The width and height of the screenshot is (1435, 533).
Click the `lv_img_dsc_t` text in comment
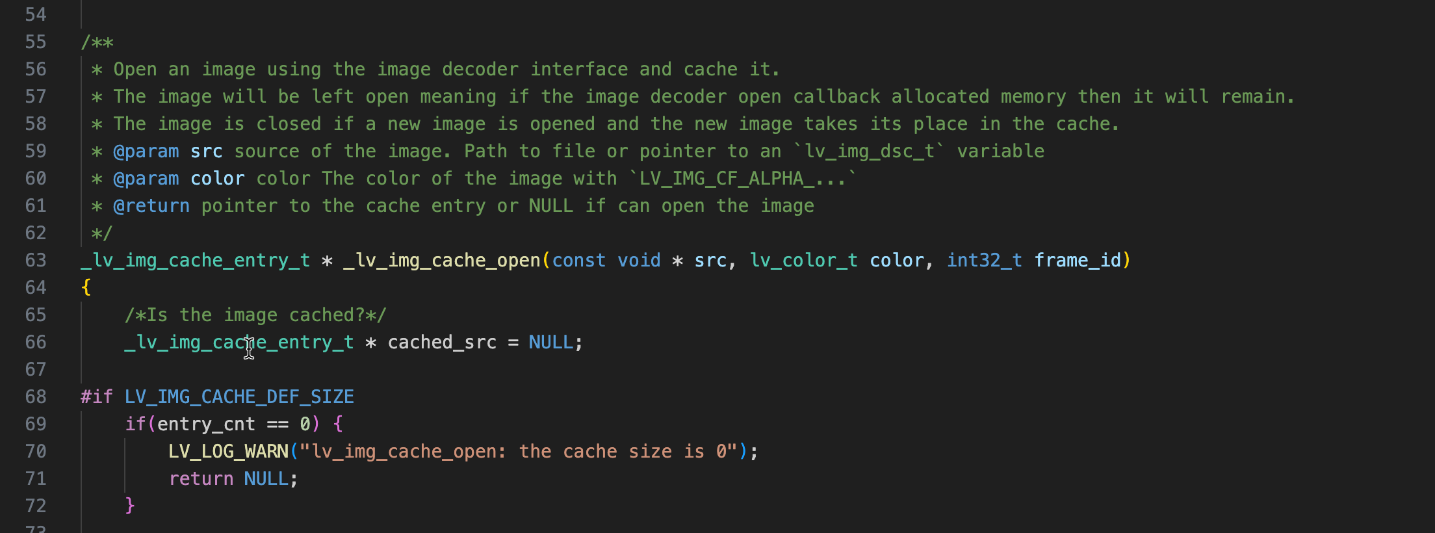869,151
